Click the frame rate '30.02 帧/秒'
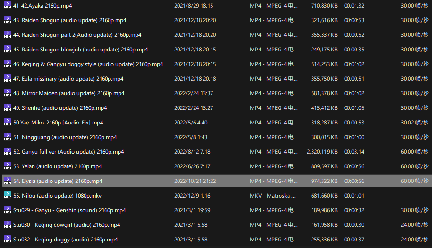 pyautogui.click(x=415, y=123)
